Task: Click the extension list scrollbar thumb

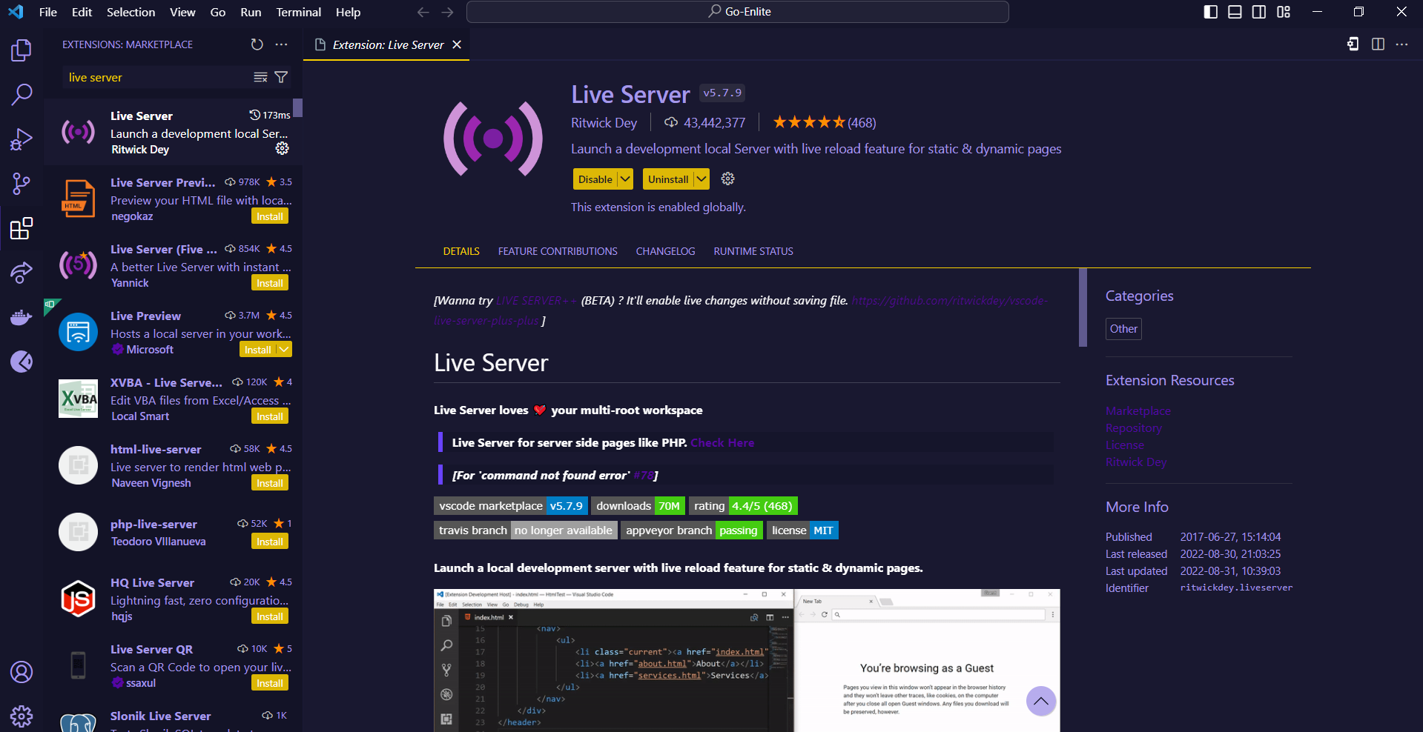Action: (x=298, y=108)
